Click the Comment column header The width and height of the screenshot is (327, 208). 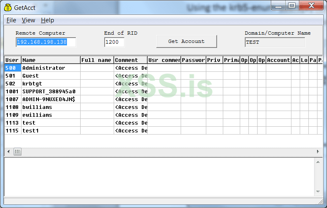131,60
